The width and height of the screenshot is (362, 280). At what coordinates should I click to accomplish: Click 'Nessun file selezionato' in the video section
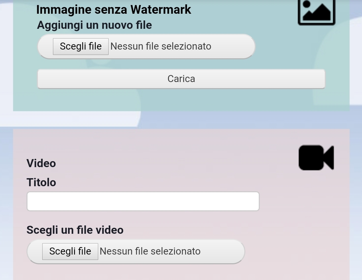[x=150, y=252]
